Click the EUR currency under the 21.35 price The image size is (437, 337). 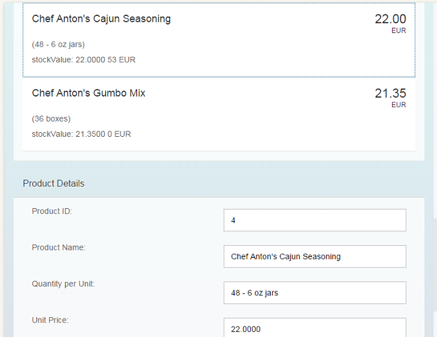click(399, 104)
